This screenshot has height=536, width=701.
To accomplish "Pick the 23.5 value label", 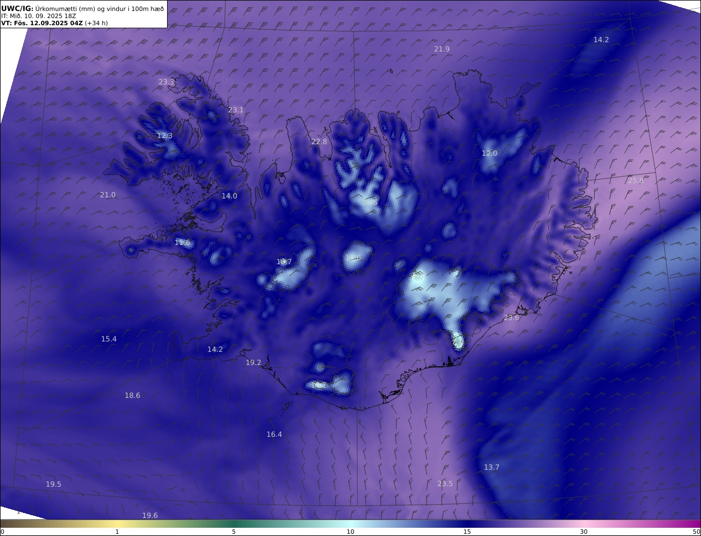I will pyautogui.click(x=445, y=484).
